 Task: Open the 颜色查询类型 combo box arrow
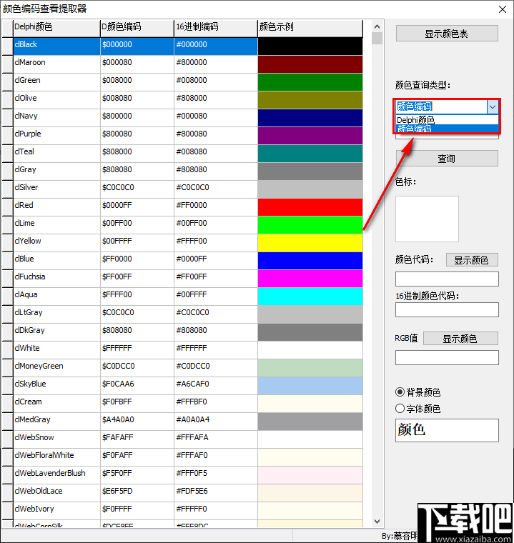click(493, 107)
